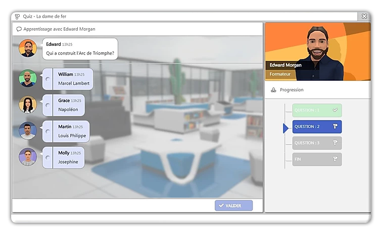Click the Formateur label
The width and height of the screenshot is (382, 235).
pyautogui.click(x=280, y=74)
